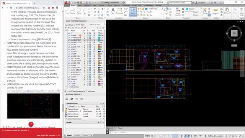The height and width of the screenshot is (138, 245).
Task: Open the Insert block tool
Action: click(x=167, y=11)
